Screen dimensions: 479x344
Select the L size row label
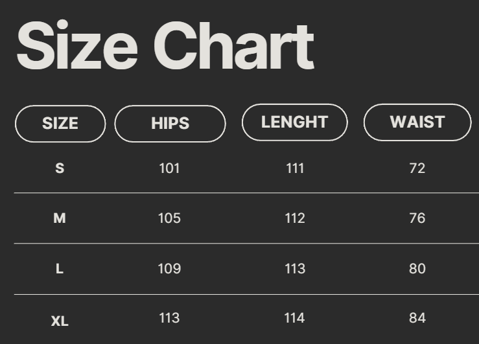pyautogui.click(x=60, y=268)
